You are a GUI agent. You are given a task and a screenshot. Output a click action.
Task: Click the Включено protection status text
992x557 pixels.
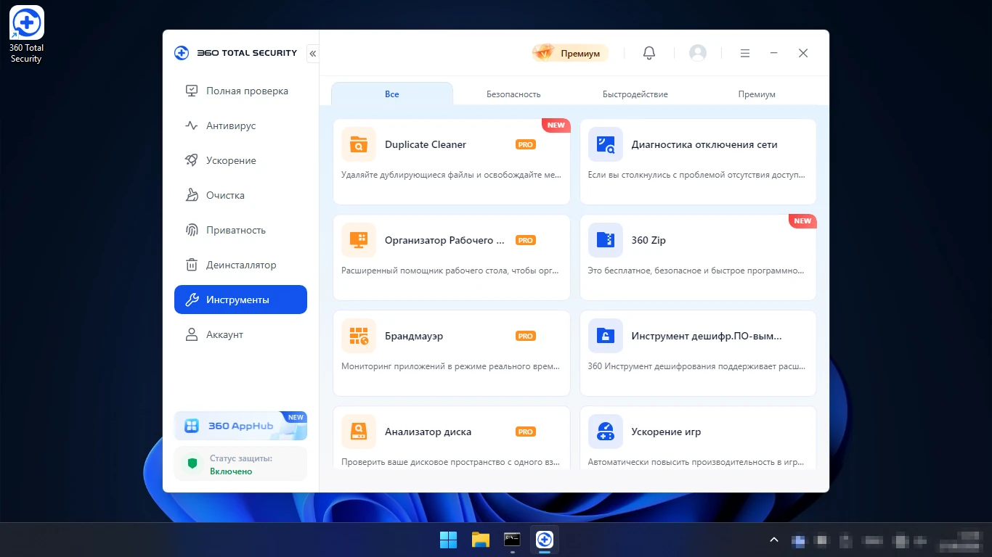point(231,471)
